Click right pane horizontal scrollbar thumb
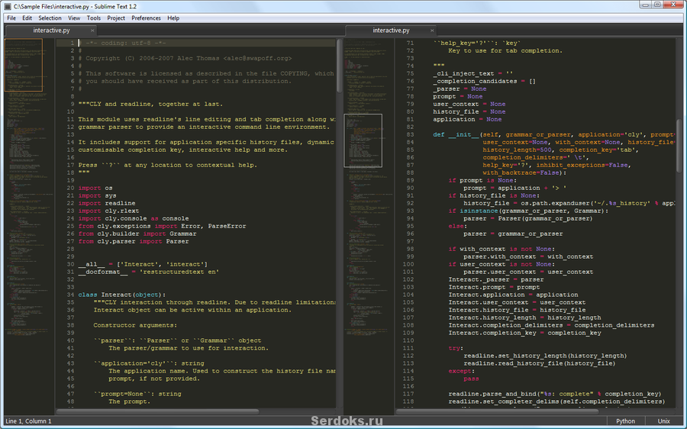Screen dimensions: 687x429 coord(497,411)
